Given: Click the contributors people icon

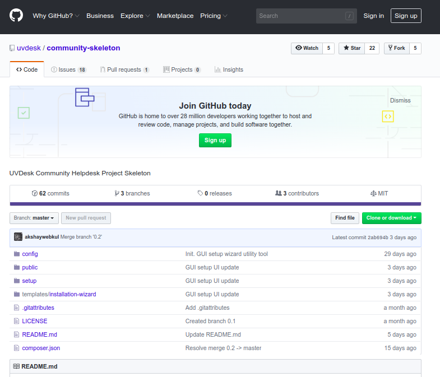Looking at the screenshot, I should click(278, 193).
